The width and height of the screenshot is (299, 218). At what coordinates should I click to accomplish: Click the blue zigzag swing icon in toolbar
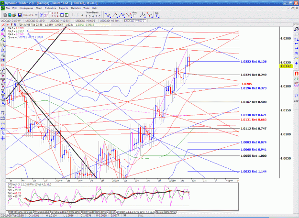[x=41, y=15]
